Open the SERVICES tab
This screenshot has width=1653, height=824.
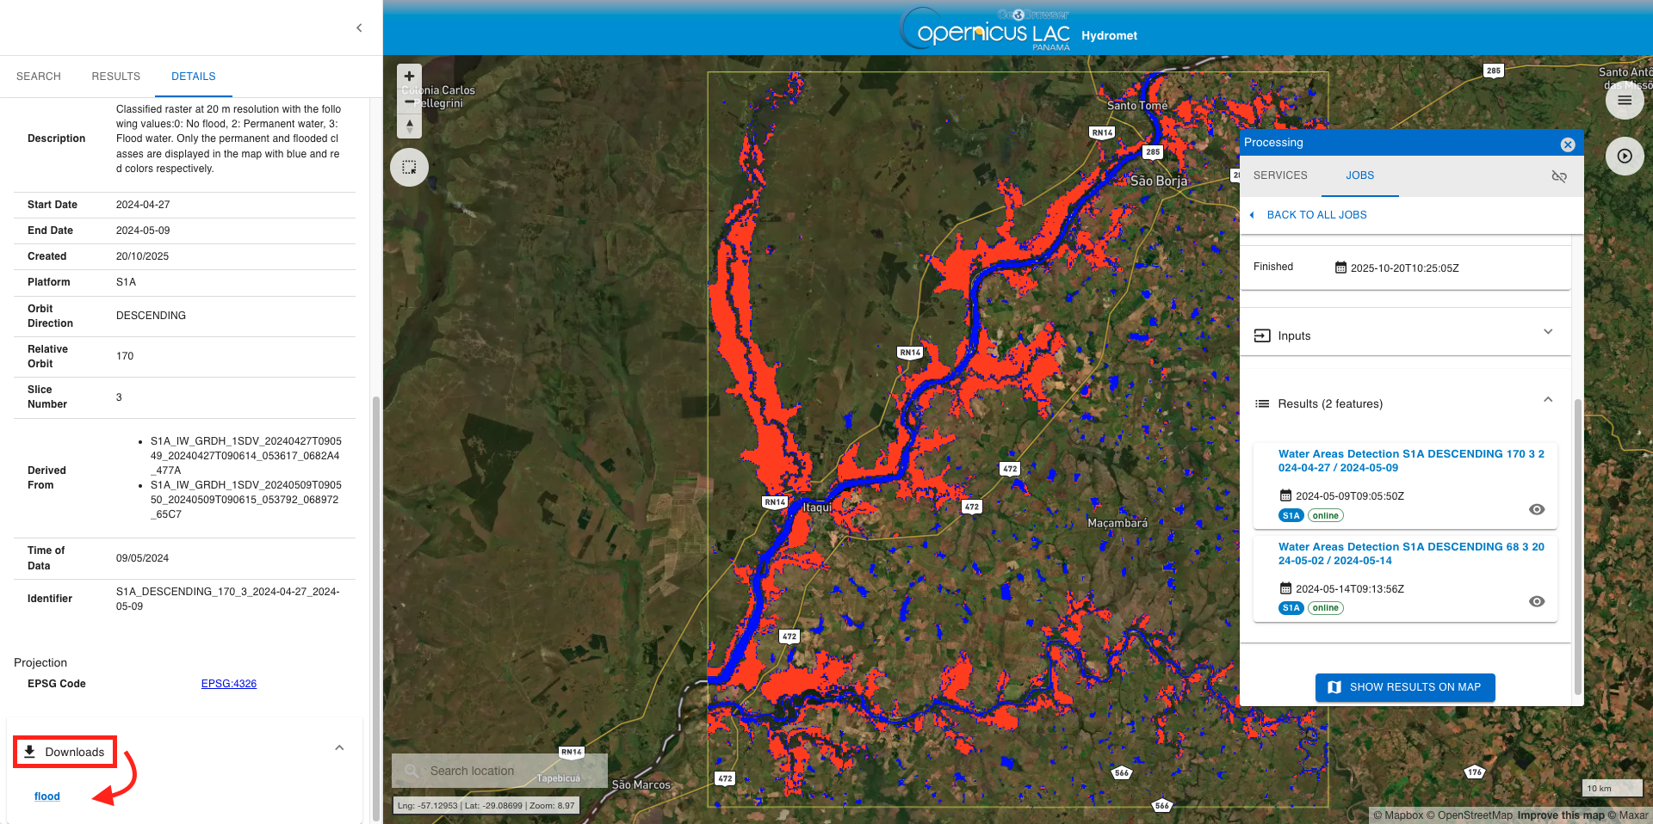(1279, 175)
